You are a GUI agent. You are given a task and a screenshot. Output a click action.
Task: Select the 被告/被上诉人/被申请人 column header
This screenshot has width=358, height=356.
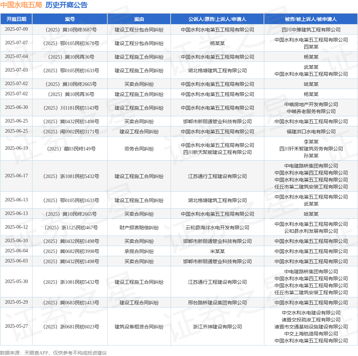pyautogui.click(x=311, y=19)
